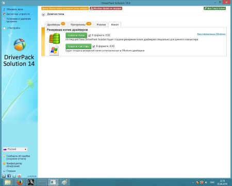Click the volume speaker tray icon
Screen dimensions: 232x186
tap(206, 182)
